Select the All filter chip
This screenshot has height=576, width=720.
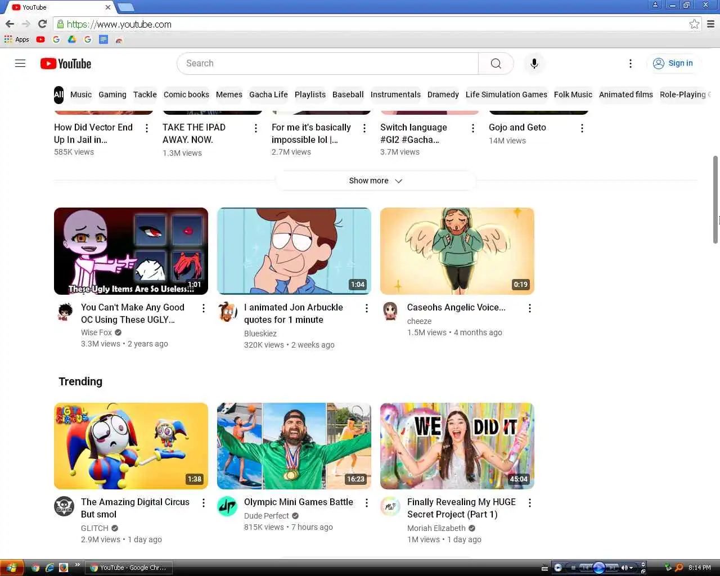(x=58, y=94)
